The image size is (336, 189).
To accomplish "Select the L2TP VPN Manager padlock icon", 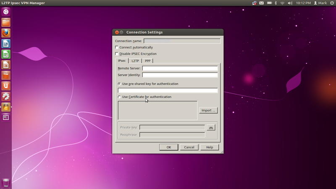I will point(6,107).
